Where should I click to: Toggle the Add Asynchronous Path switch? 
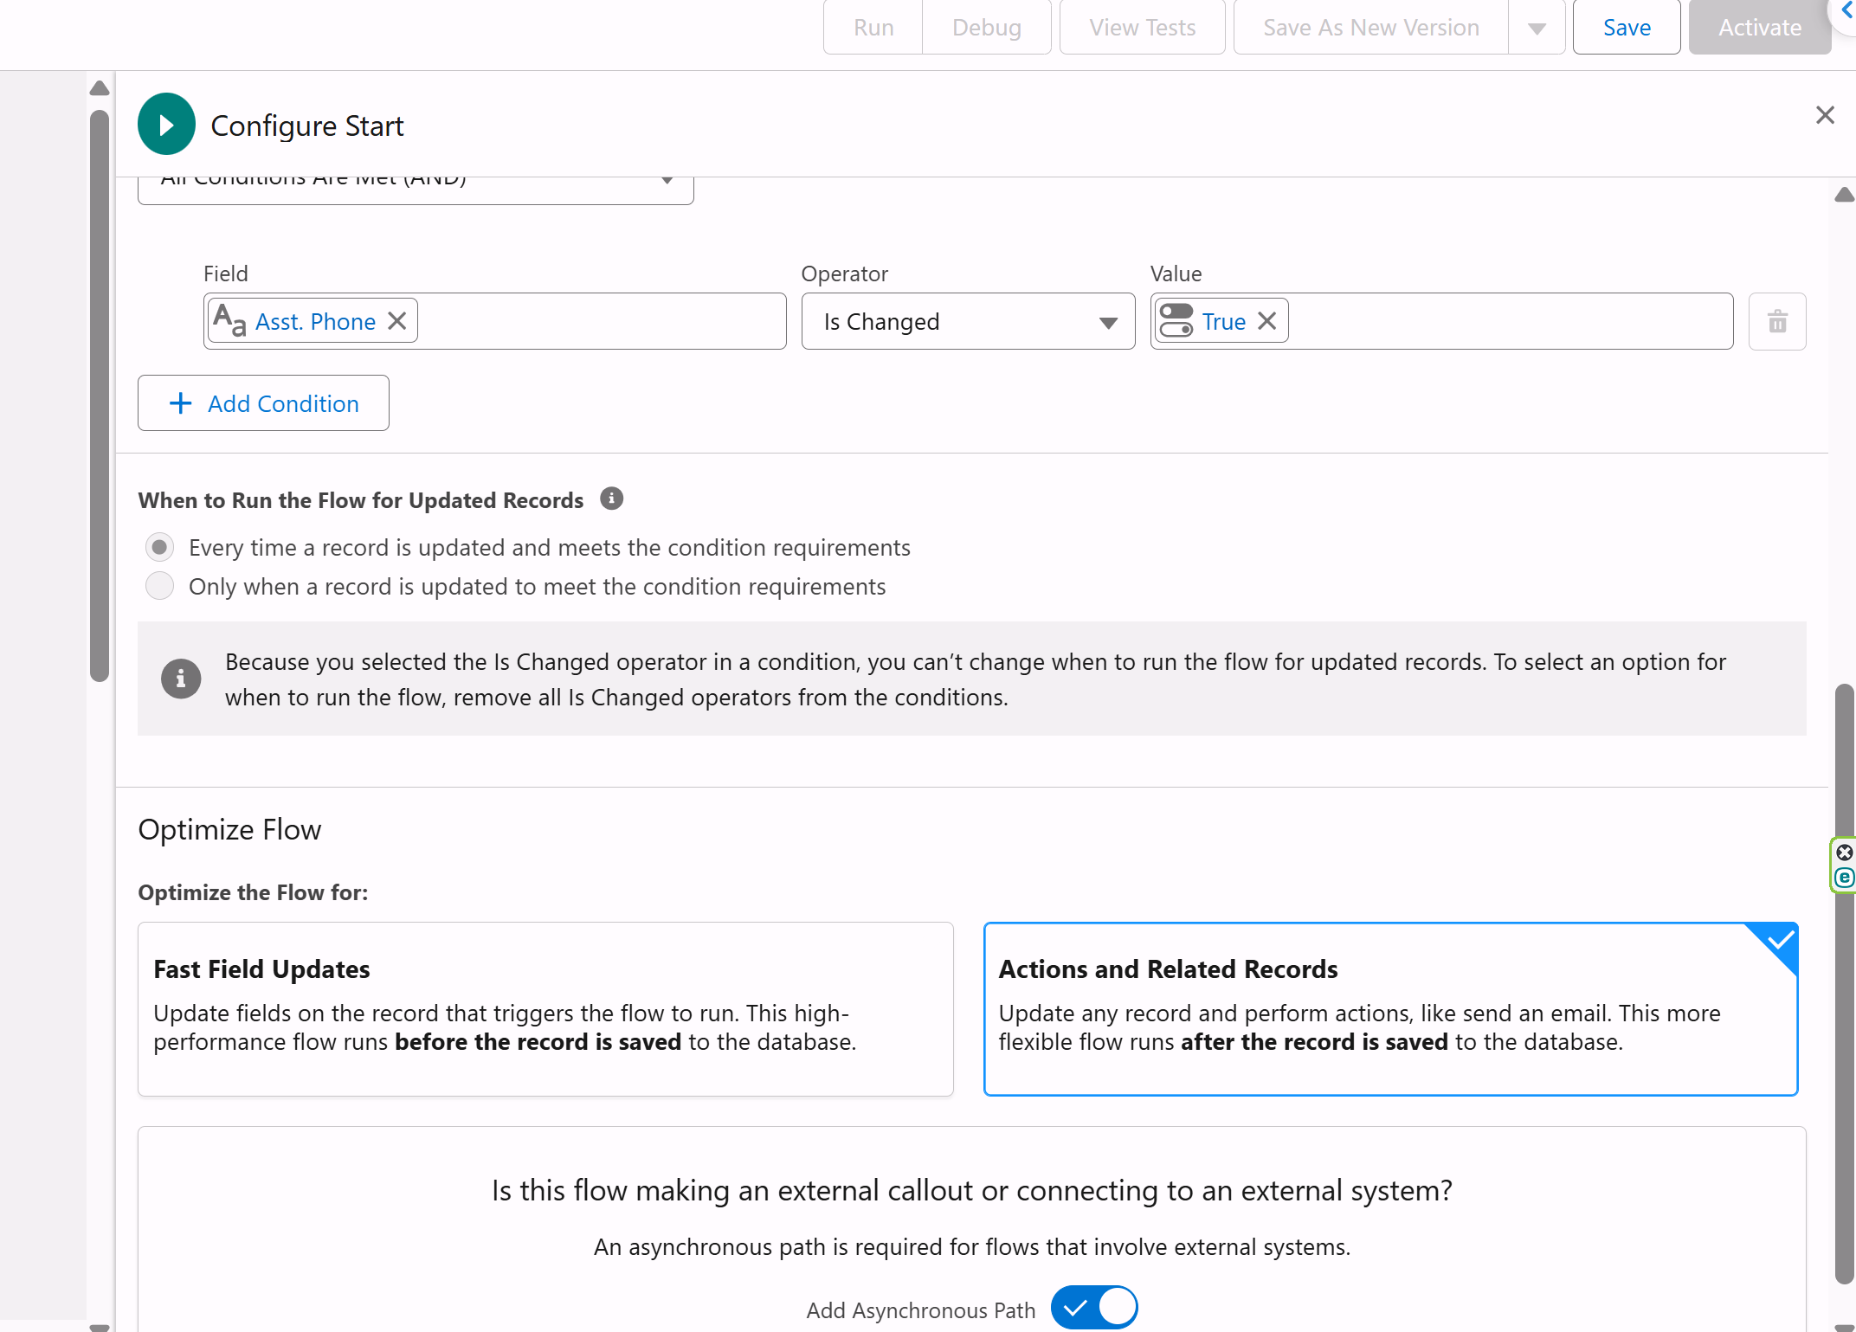pyautogui.click(x=1094, y=1308)
